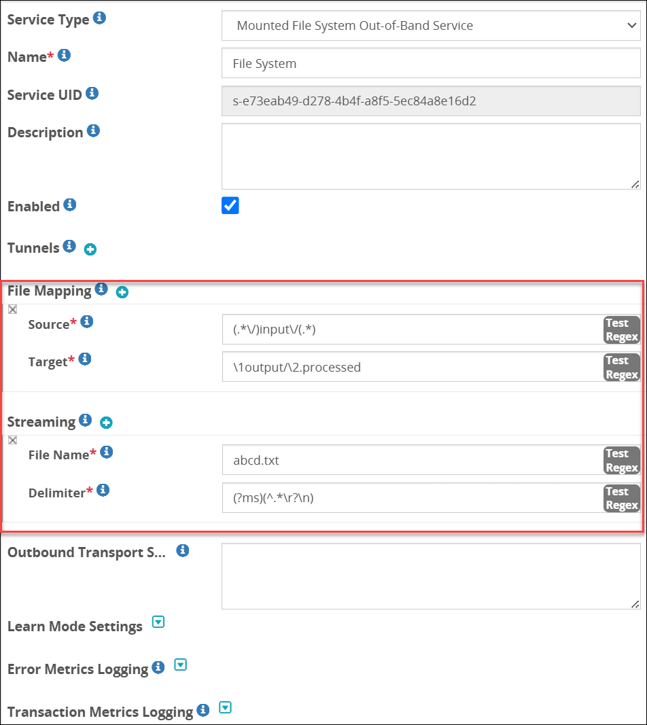Remove the streaming entry

(12, 440)
